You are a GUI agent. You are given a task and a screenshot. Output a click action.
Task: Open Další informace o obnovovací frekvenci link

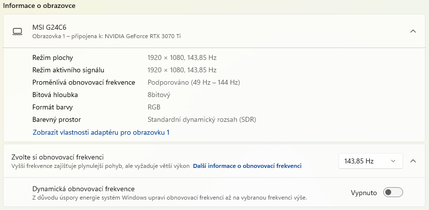(x=247, y=166)
